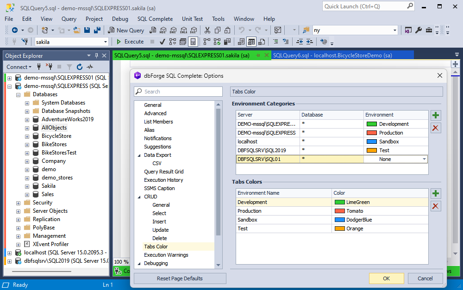Click the Toolbox icon
This screenshot has width=463, height=290.
[x=429, y=30]
